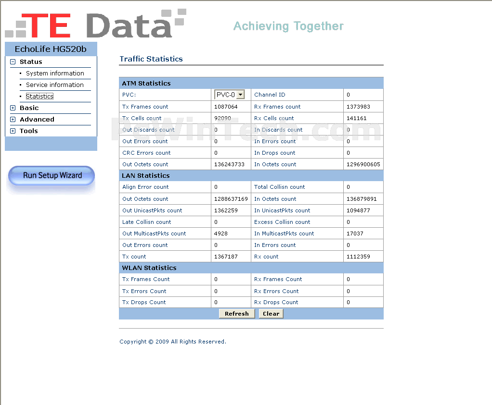This screenshot has height=405, width=492.
Task: Click the Refresh button
Action: point(237,314)
